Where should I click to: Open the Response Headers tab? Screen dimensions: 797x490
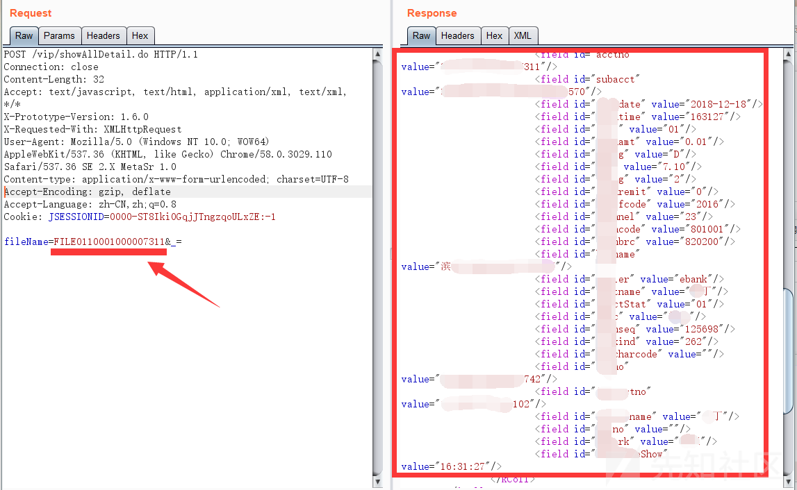pyautogui.click(x=457, y=35)
